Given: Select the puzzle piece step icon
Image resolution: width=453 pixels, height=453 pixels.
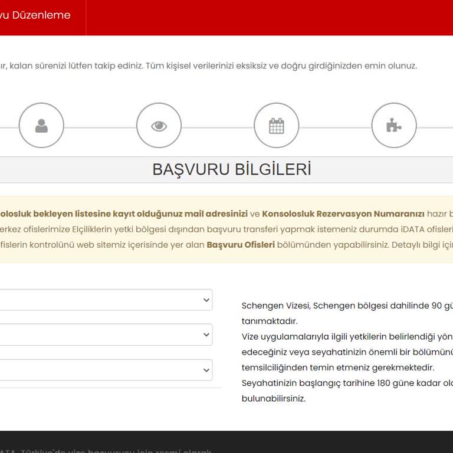Looking at the screenshot, I should 394,126.
